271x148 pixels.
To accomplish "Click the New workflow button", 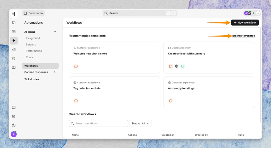I will tap(245, 23).
